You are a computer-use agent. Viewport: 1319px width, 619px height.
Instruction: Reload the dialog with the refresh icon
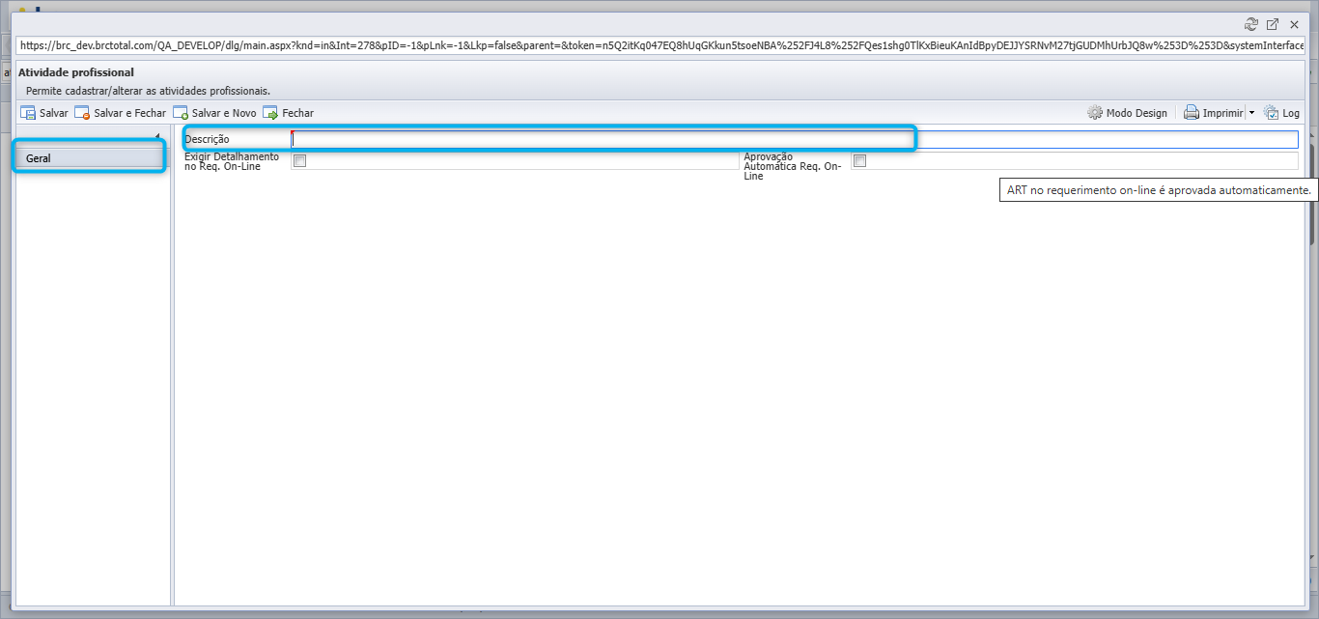[1251, 24]
